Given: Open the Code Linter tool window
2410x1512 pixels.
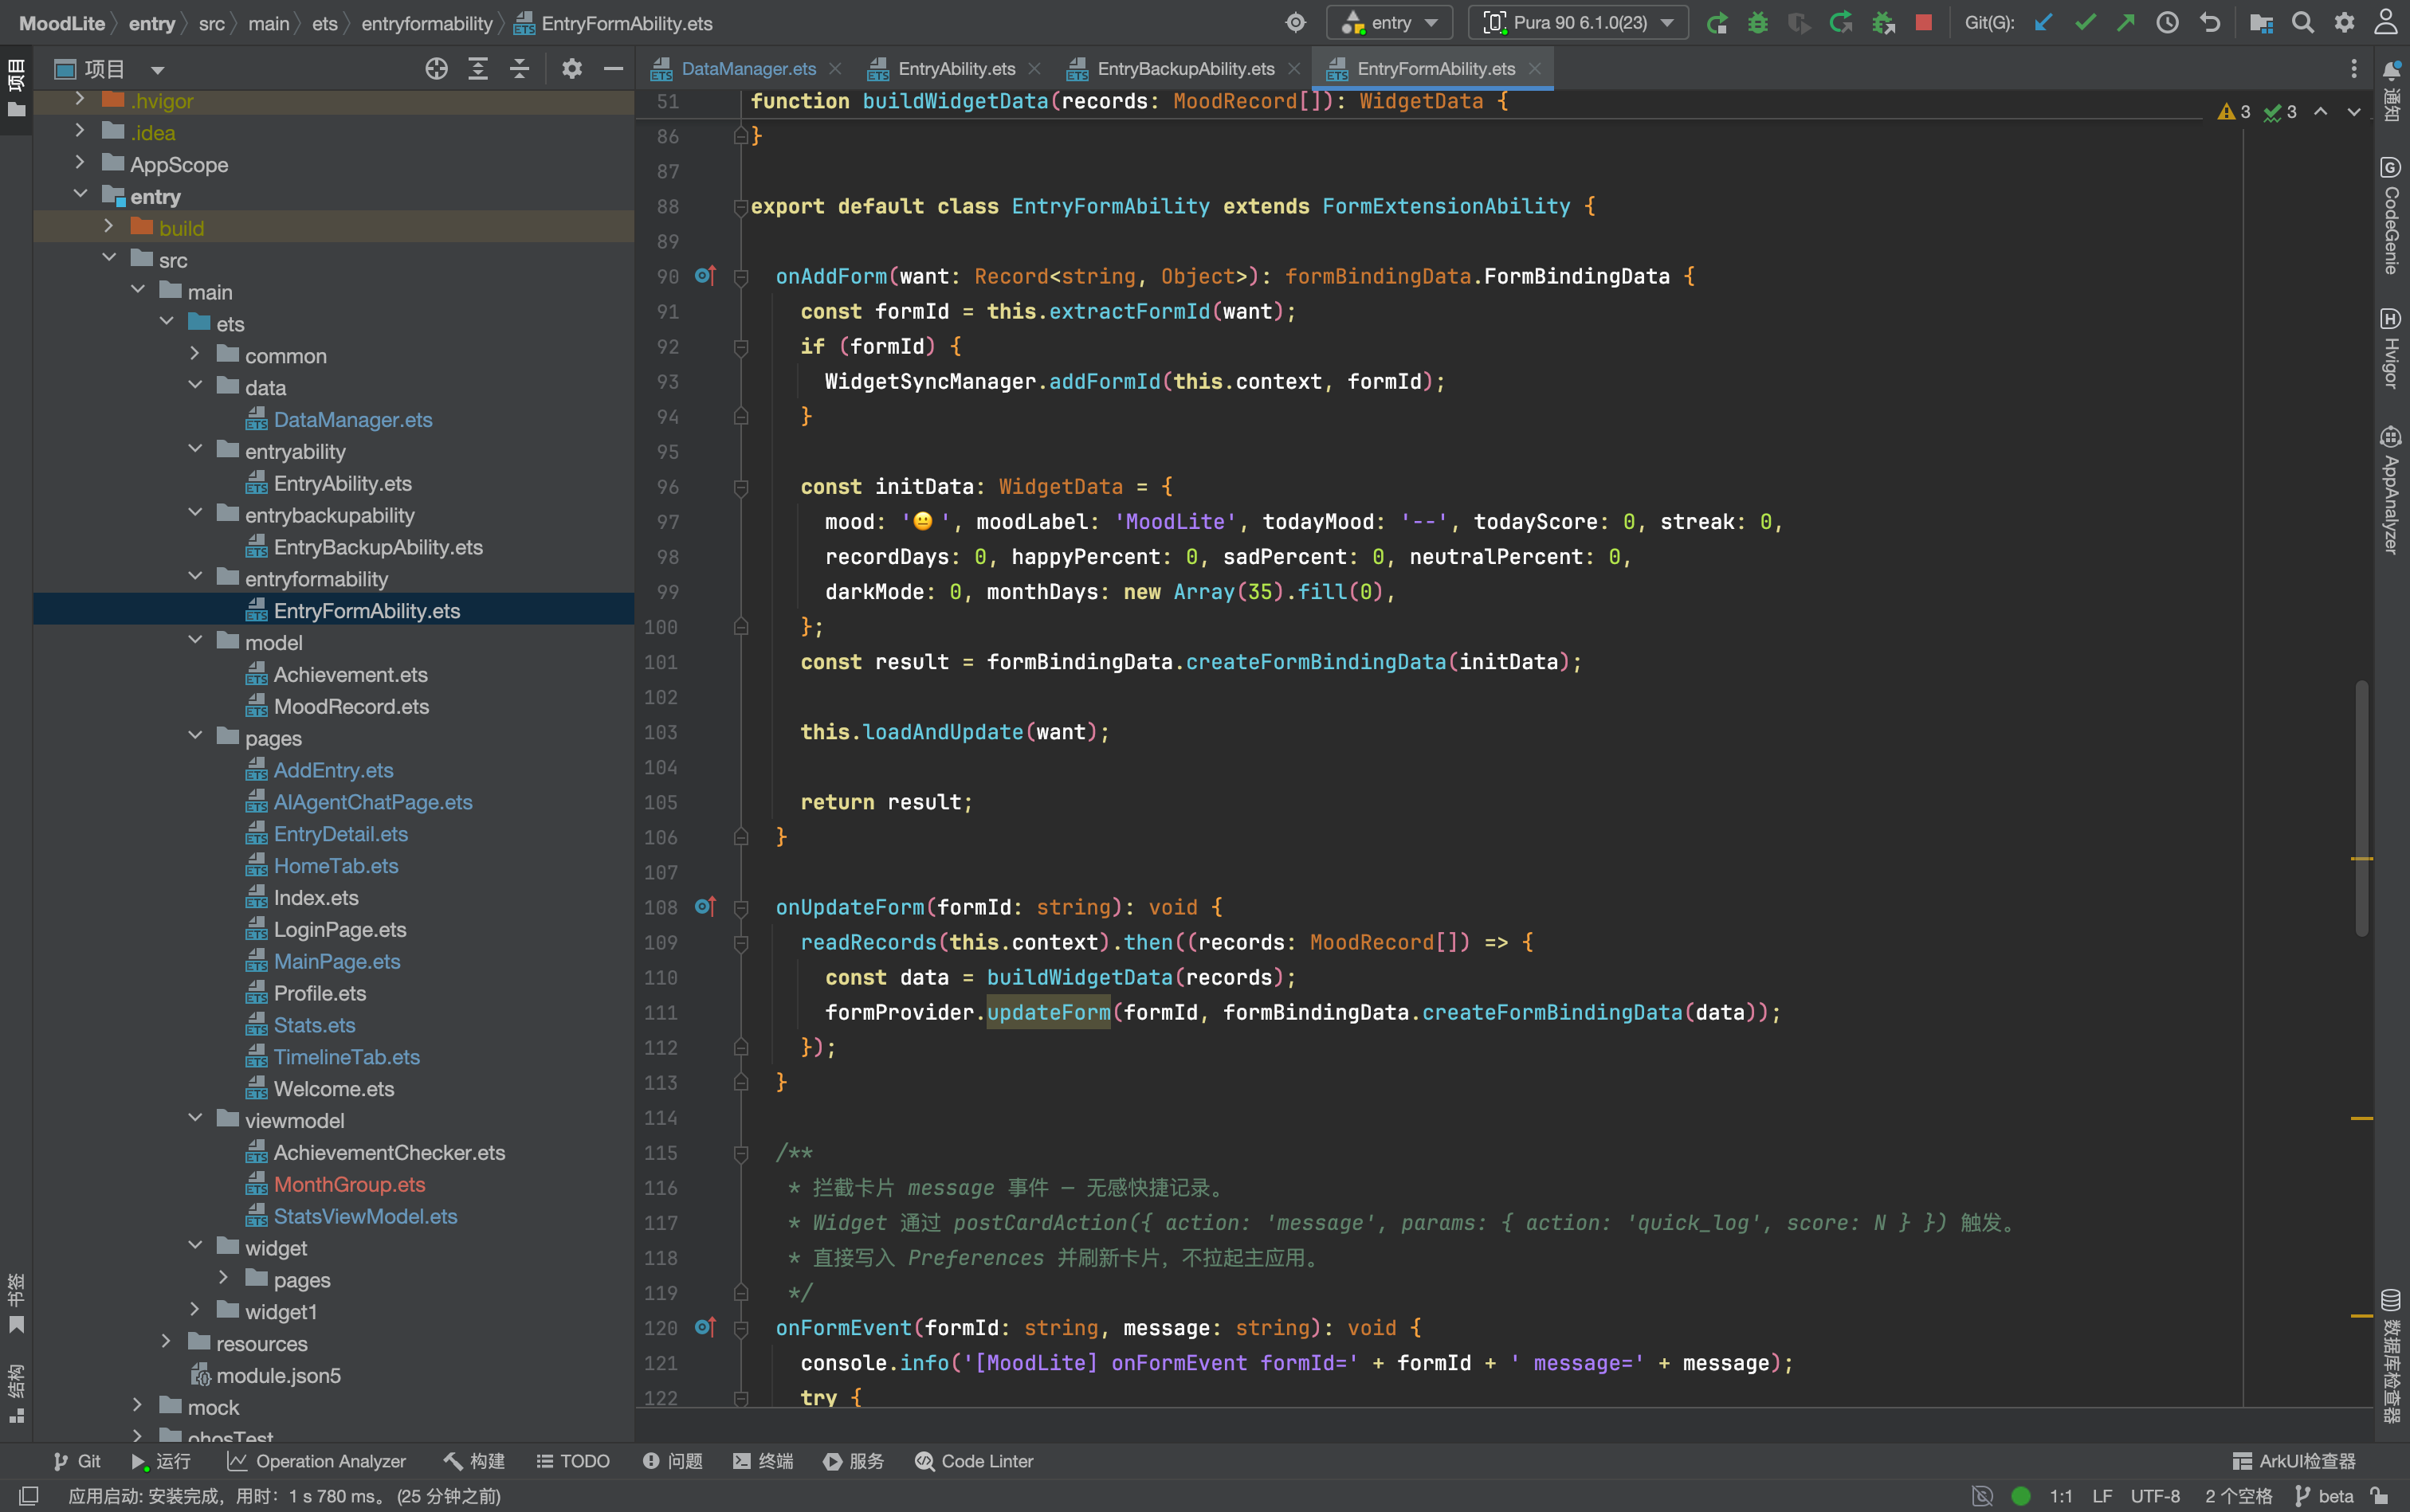Looking at the screenshot, I should (x=973, y=1461).
